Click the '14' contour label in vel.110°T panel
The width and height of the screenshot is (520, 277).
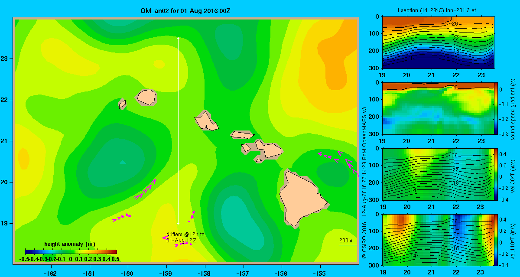(413, 256)
